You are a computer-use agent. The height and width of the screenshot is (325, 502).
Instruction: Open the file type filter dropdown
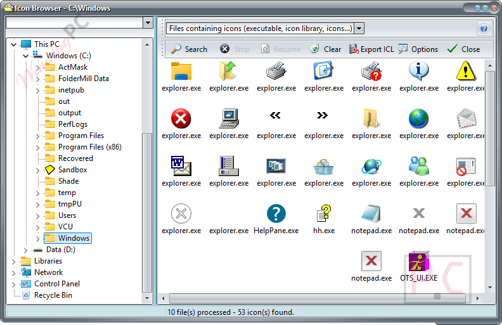359,29
